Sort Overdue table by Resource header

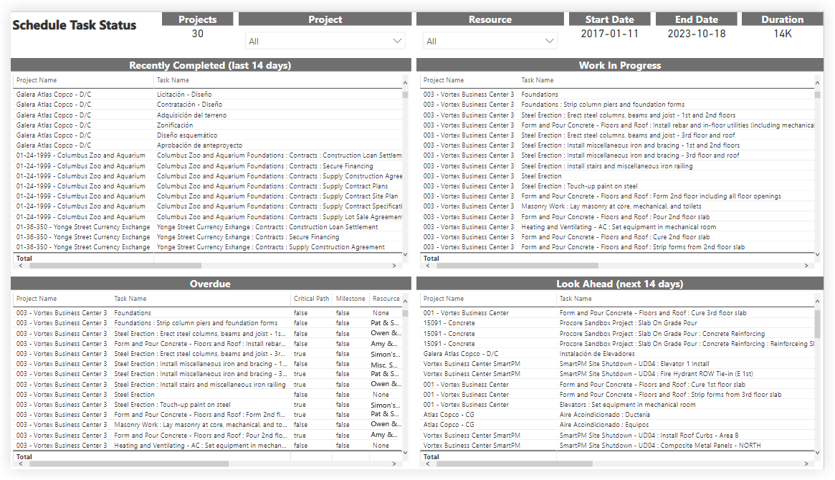tap(386, 299)
